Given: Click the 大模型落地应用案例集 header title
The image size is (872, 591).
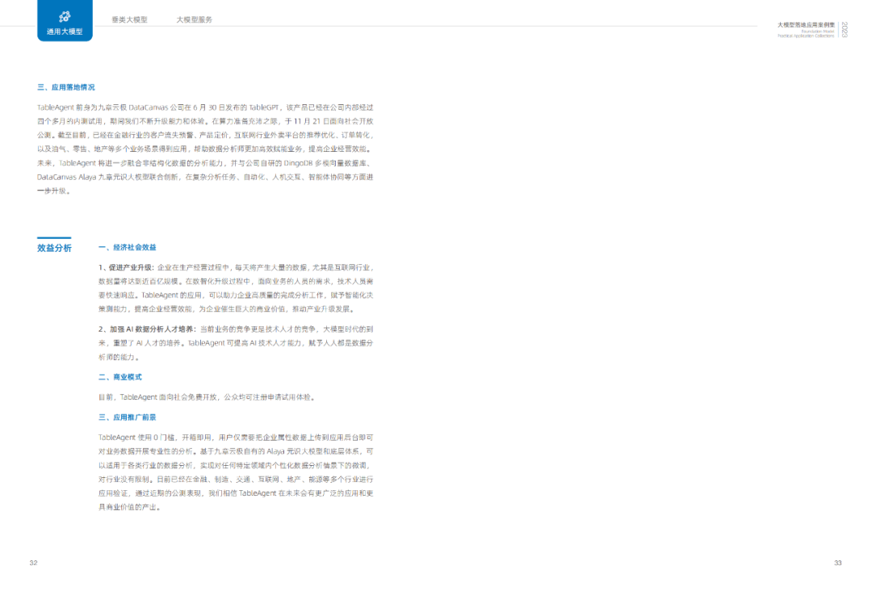Looking at the screenshot, I should [806, 25].
